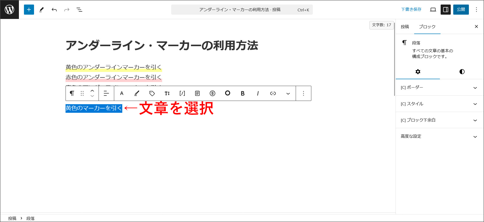
Task: Click the post title heading
Action: click(162, 46)
